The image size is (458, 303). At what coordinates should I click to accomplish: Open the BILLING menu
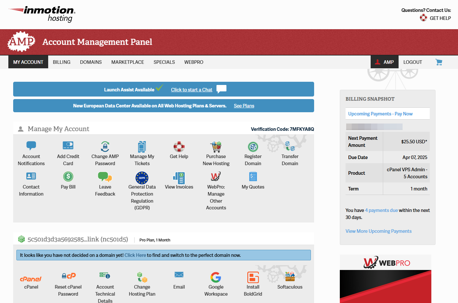coord(62,62)
